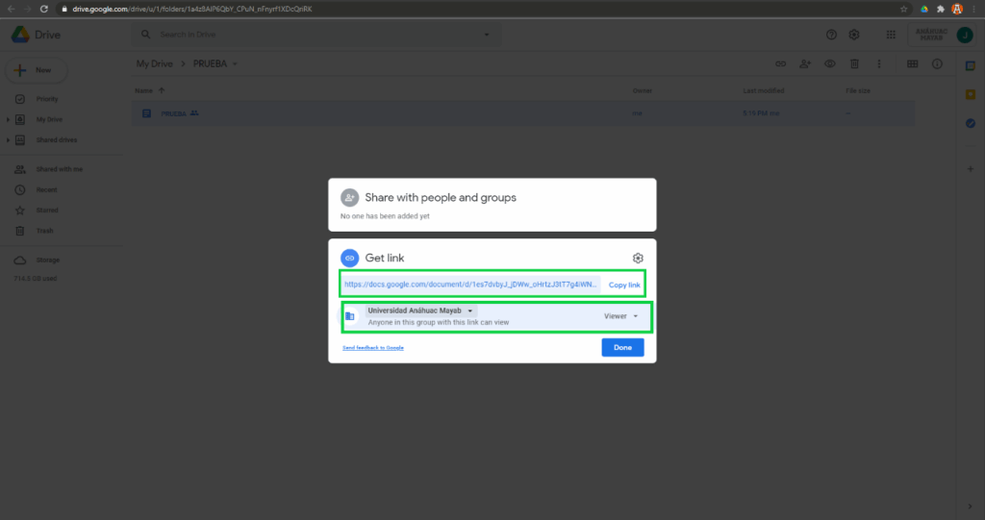Image resolution: width=985 pixels, height=520 pixels.
Task: Open the share settings gear in Get link
Action: [x=638, y=258]
